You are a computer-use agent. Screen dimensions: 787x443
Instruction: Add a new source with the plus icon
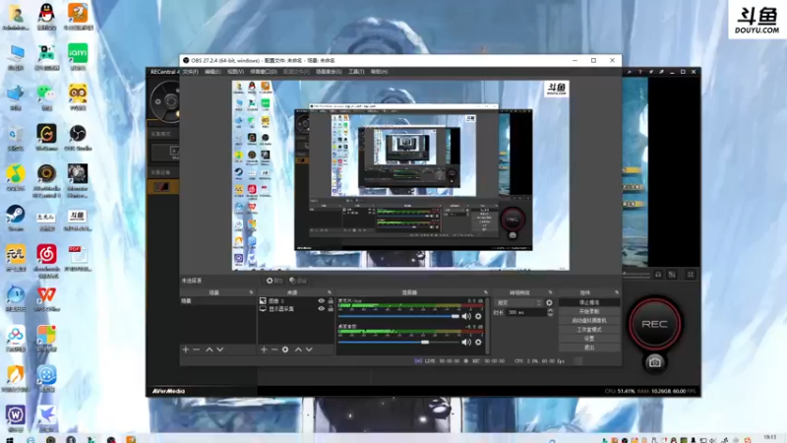click(x=264, y=349)
